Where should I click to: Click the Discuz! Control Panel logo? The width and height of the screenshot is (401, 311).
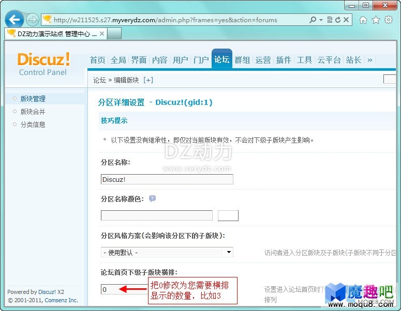[43, 64]
